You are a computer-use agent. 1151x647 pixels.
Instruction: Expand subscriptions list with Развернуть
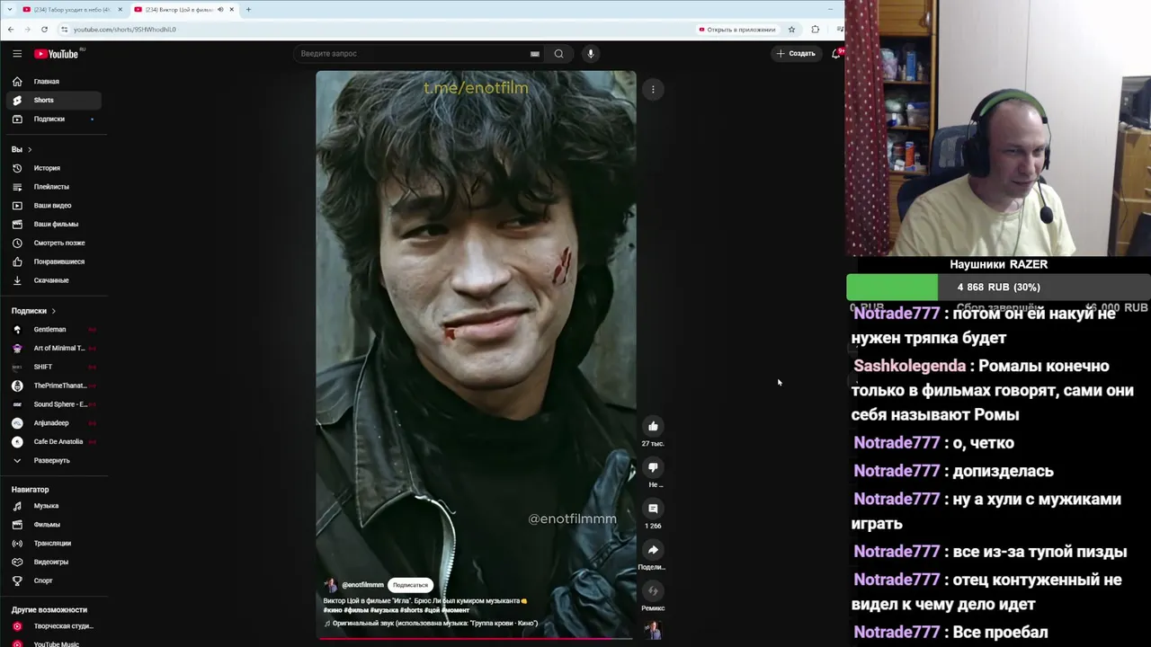click(x=54, y=460)
